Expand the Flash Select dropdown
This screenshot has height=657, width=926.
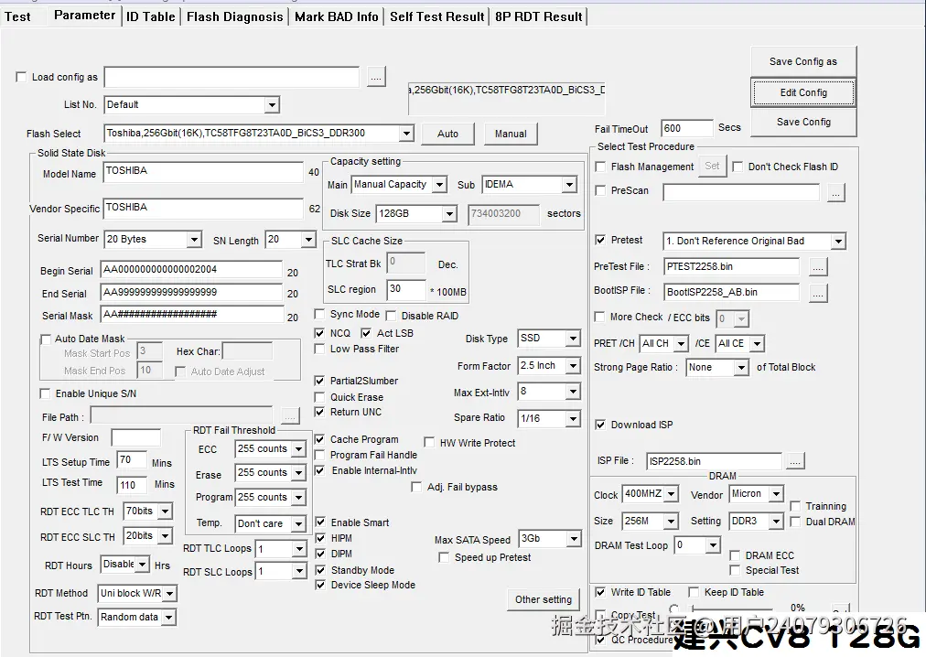(x=406, y=134)
